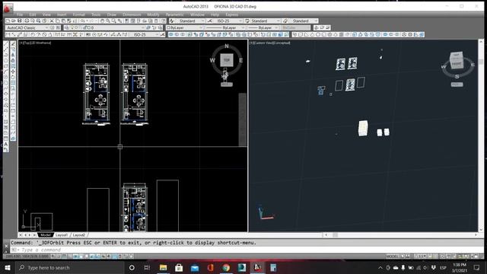This screenshot has height=274, width=487.
Task: Open File Explorer from taskbar
Action: [x=163, y=267]
